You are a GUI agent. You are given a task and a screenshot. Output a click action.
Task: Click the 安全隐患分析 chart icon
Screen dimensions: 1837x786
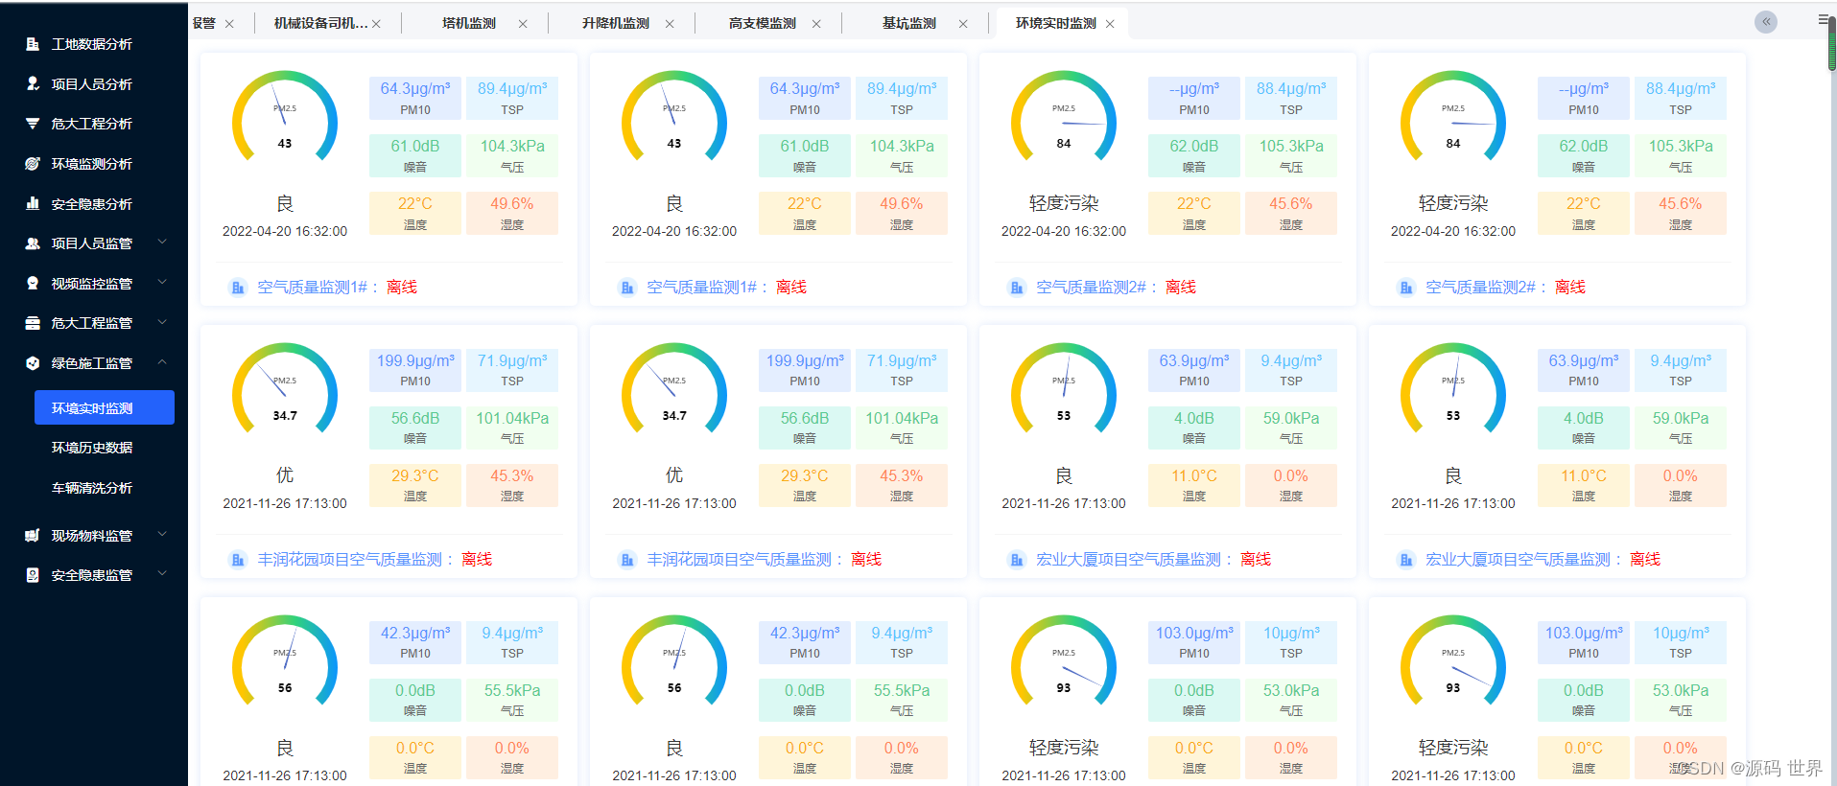pyautogui.click(x=33, y=204)
